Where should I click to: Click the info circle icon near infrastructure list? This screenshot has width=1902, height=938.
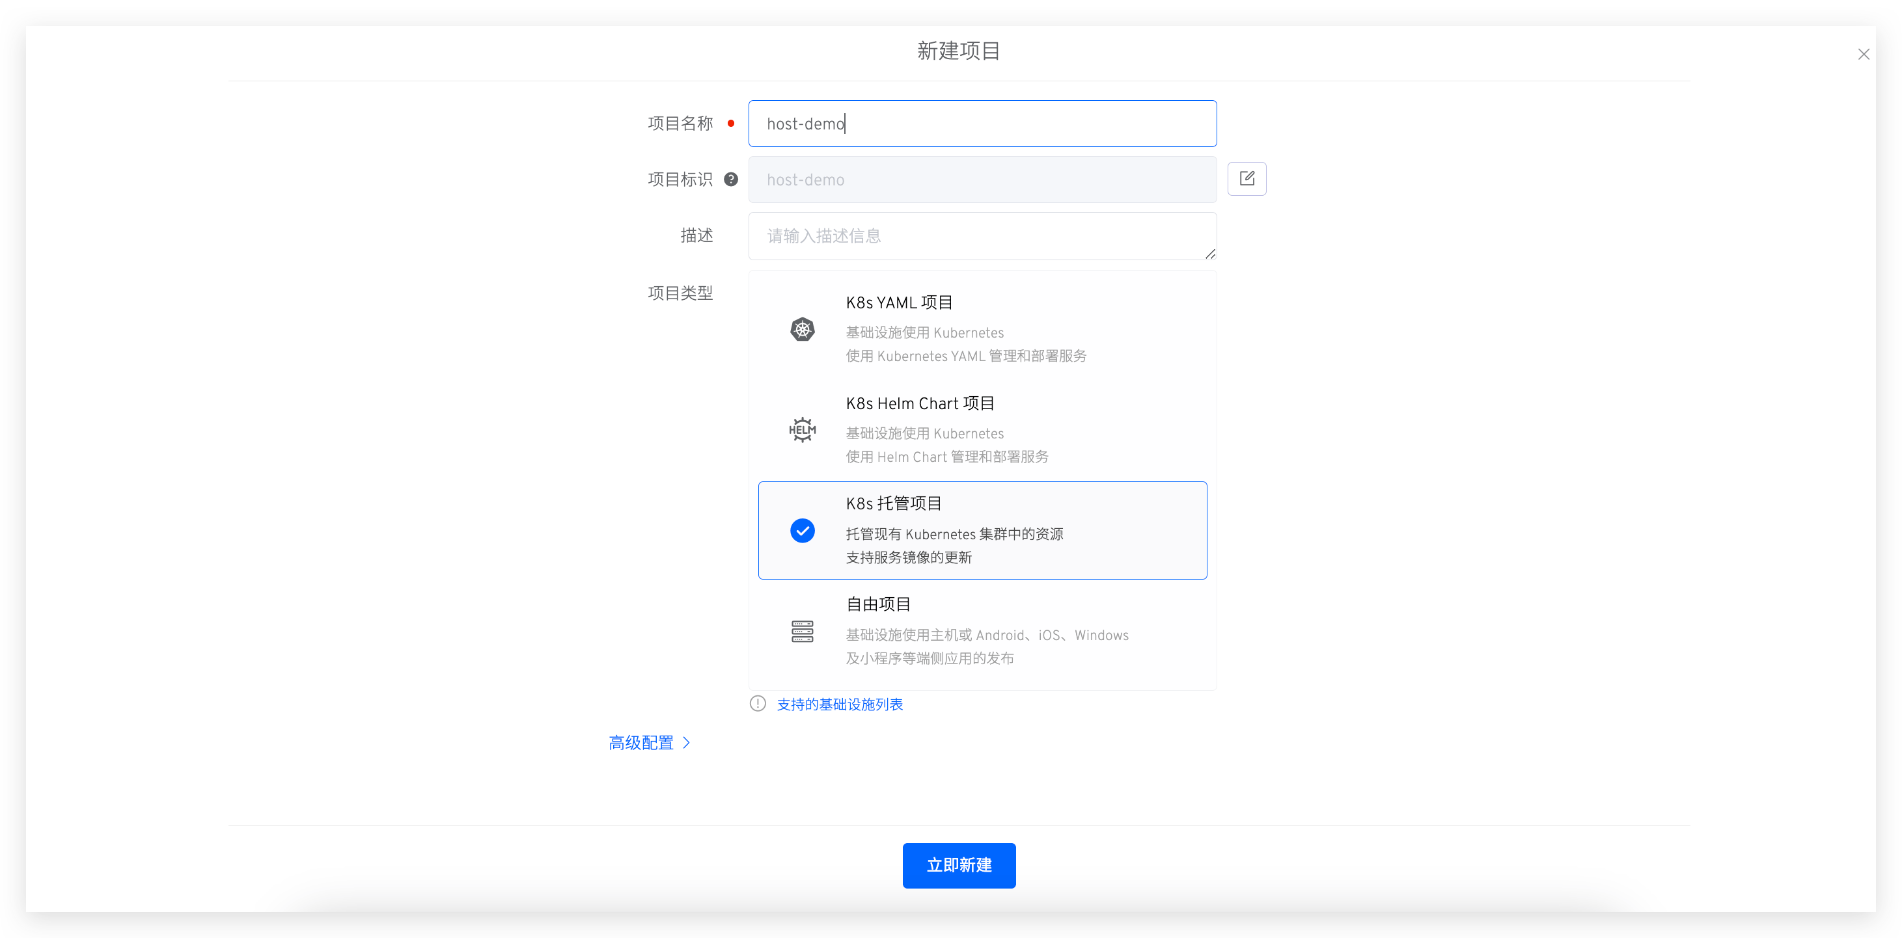click(x=758, y=703)
